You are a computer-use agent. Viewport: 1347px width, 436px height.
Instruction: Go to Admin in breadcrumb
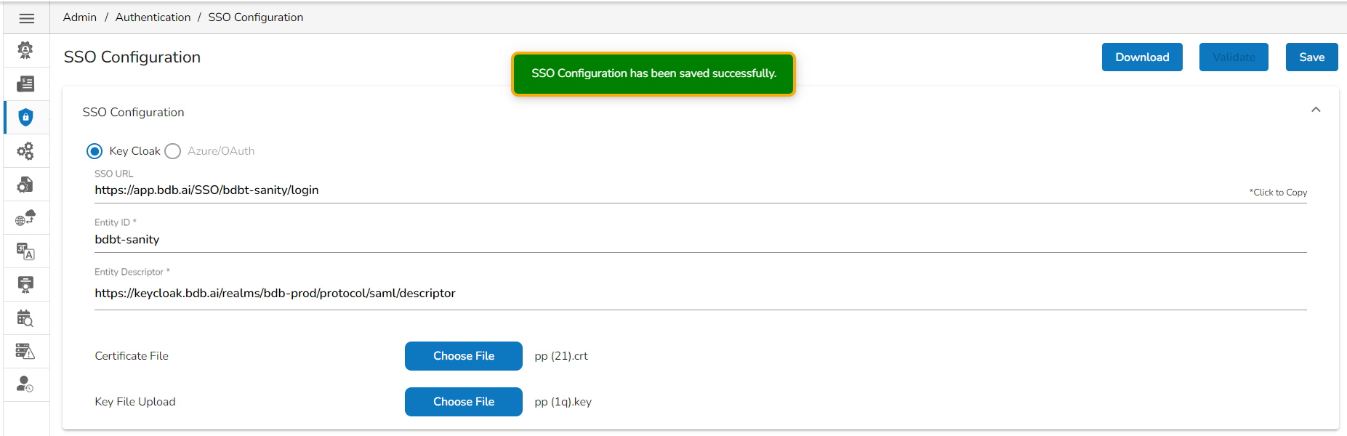79,17
